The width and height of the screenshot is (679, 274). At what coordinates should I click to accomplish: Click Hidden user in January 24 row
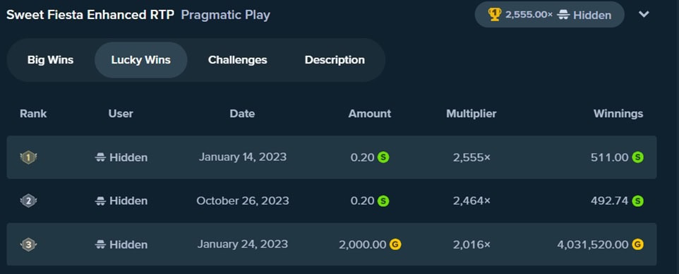121,245
